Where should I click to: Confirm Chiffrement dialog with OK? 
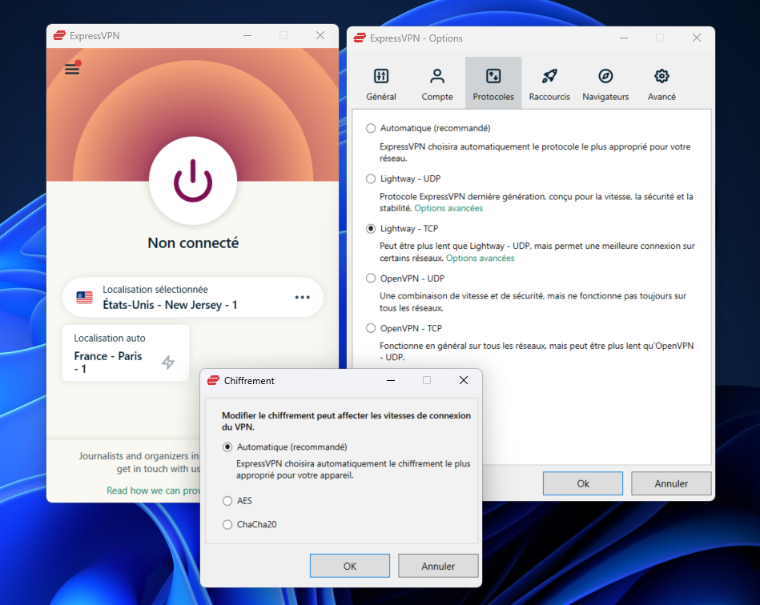click(x=349, y=566)
